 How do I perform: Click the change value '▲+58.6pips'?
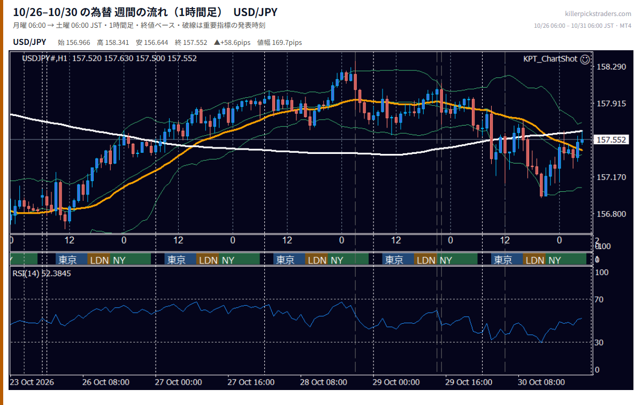pyautogui.click(x=232, y=43)
